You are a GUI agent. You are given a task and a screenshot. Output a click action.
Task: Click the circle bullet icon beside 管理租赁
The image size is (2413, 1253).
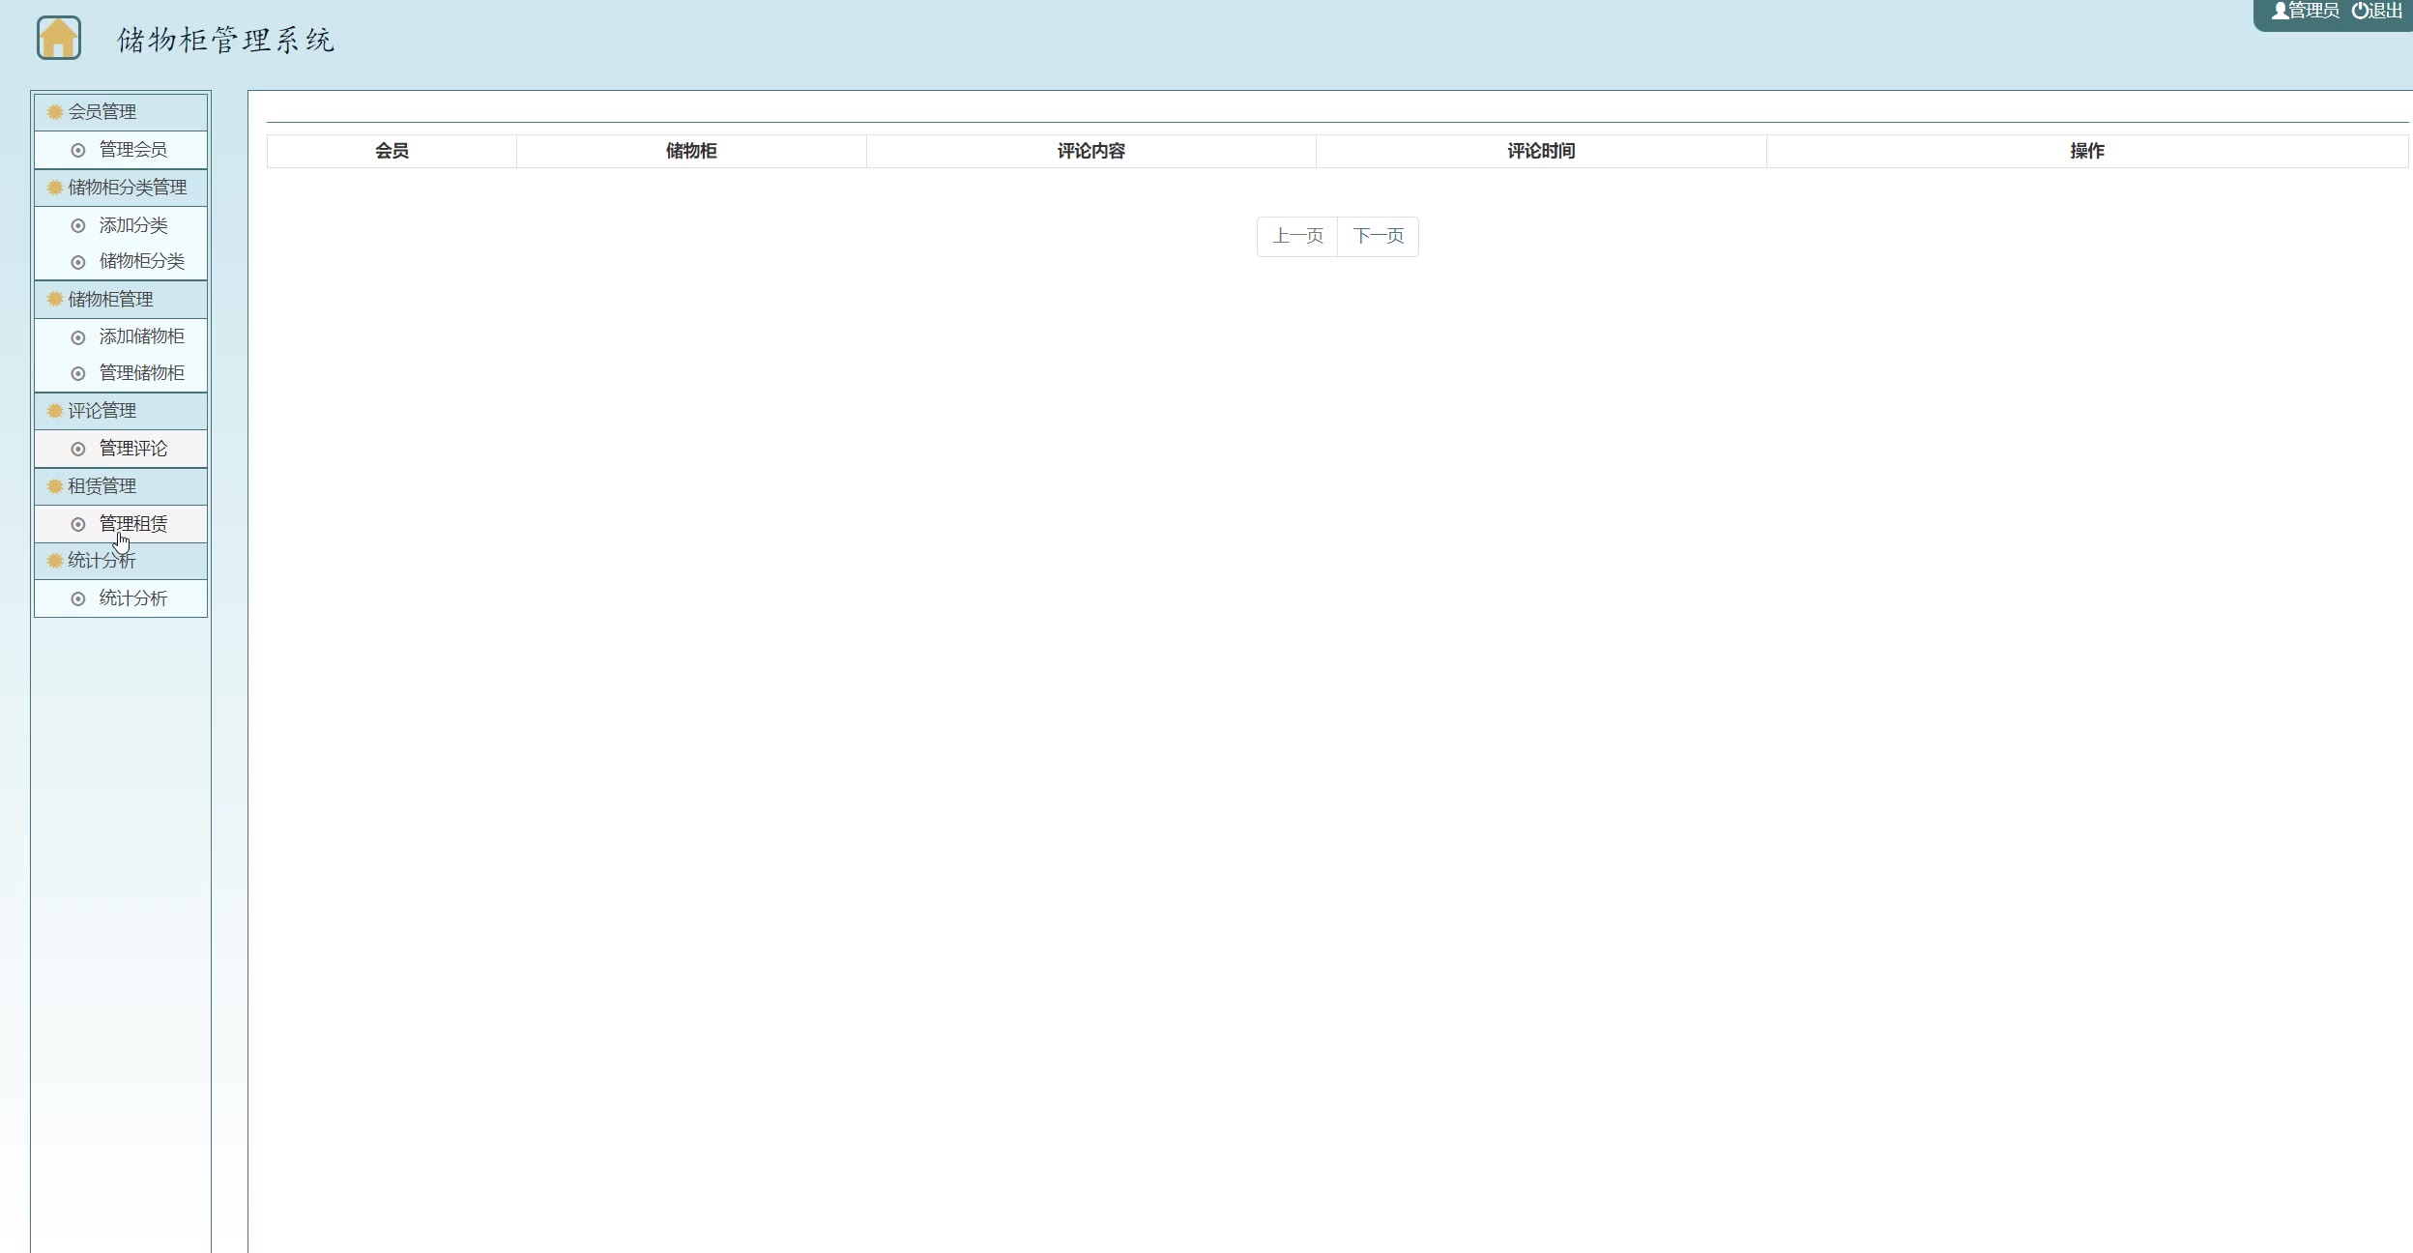pos(78,525)
